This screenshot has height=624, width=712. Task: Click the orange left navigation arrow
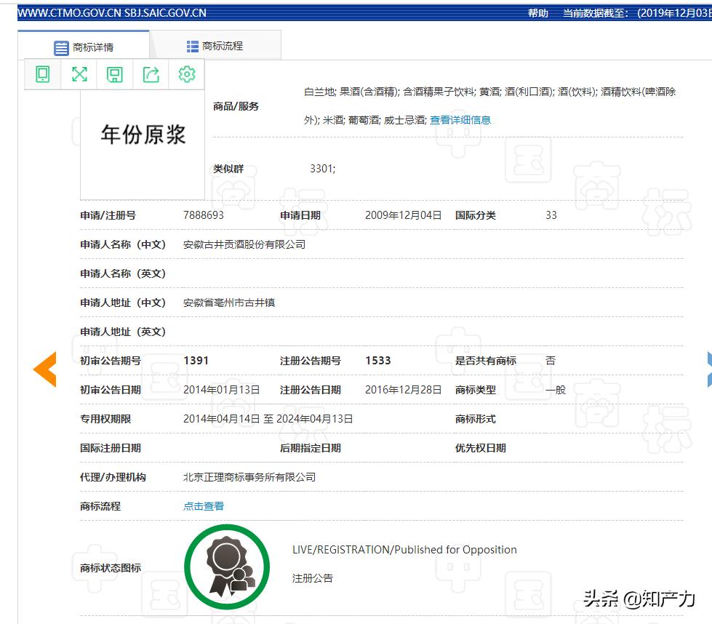(44, 369)
